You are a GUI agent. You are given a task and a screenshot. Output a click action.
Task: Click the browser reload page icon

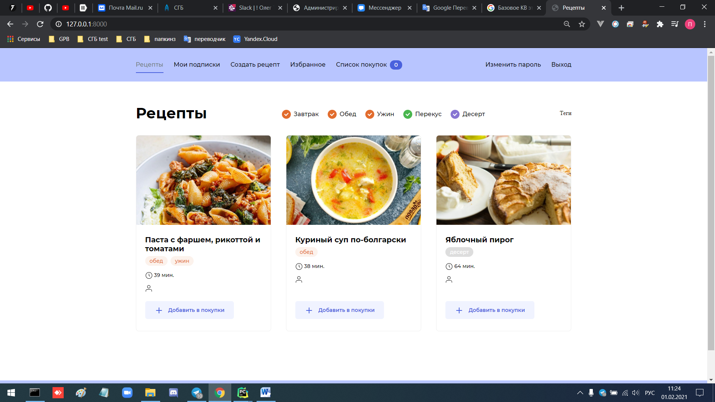coord(40,24)
